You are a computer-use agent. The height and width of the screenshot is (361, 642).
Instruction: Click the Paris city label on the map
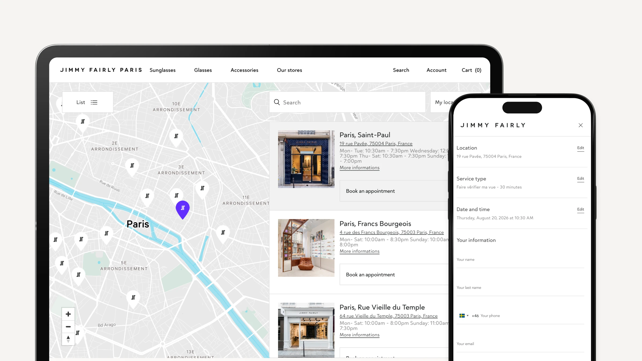tap(138, 224)
